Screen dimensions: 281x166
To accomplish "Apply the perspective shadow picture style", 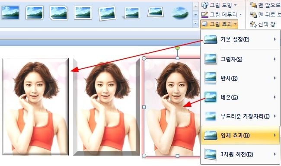I will [131, 13].
